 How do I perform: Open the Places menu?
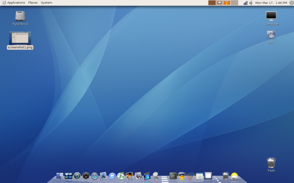33,2
